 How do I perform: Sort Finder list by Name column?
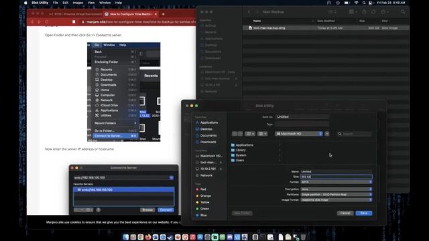tap(257, 21)
